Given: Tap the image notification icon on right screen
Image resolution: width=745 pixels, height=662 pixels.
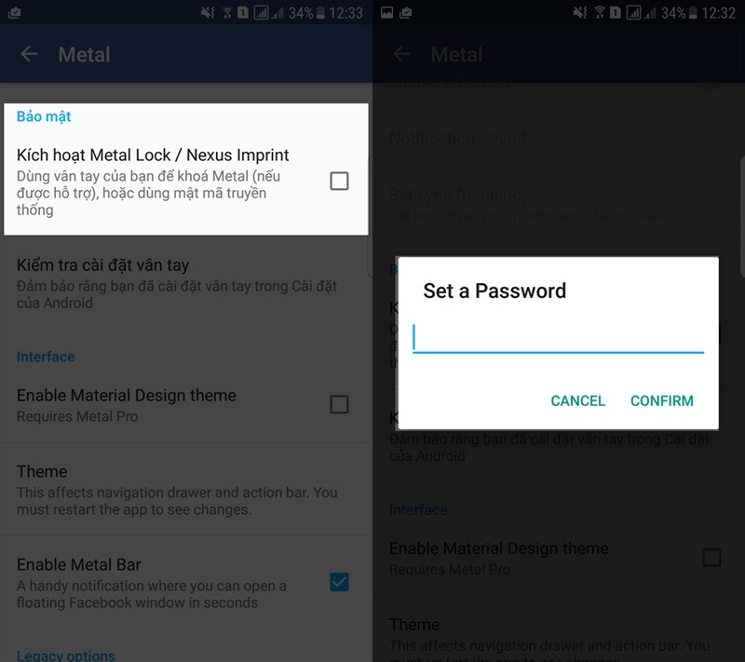Looking at the screenshot, I should pyautogui.click(x=386, y=13).
